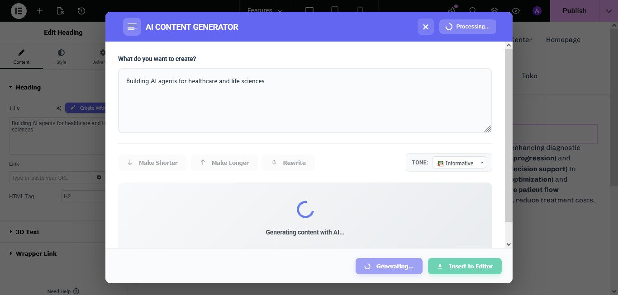Open the Structure navigator icon

[x=494, y=10]
